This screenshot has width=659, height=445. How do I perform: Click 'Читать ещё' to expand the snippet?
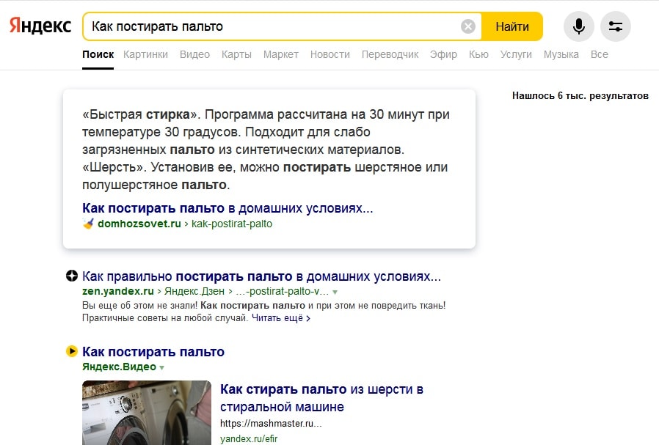pyautogui.click(x=281, y=318)
